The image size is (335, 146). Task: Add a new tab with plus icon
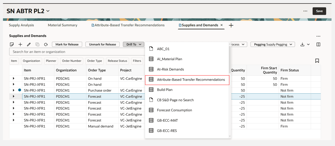pyautogui.click(x=231, y=25)
